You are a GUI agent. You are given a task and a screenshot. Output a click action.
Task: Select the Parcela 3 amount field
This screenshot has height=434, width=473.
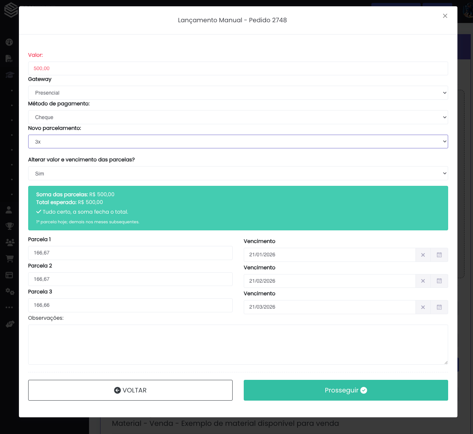tap(130, 305)
